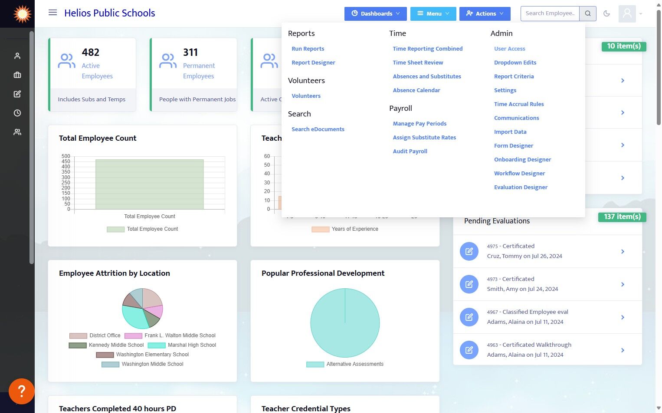Screen dimensions: 662x413
Task: Toggle Marshal High School legend entry
Action: [x=182, y=345]
